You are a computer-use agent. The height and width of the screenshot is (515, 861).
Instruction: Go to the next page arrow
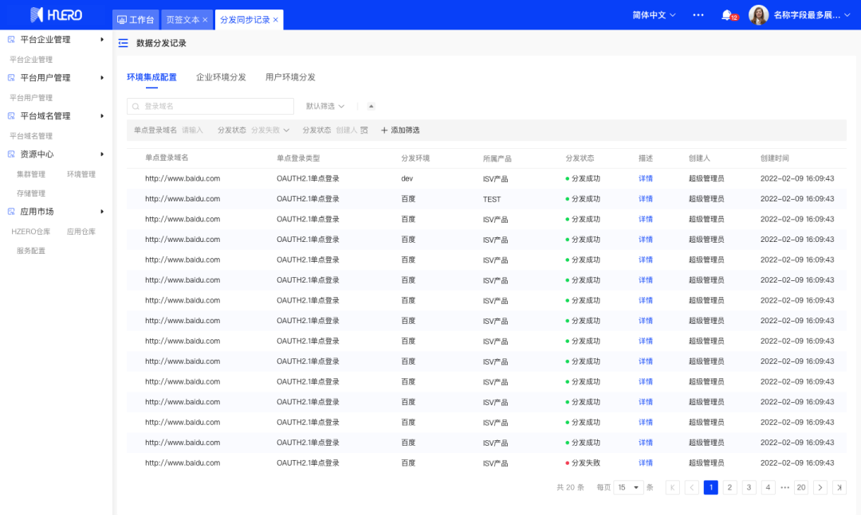tap(820, 487)
